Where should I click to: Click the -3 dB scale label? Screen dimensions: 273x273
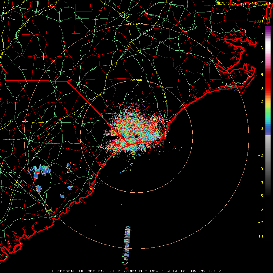pyautogui.click(x=261, y=169)
